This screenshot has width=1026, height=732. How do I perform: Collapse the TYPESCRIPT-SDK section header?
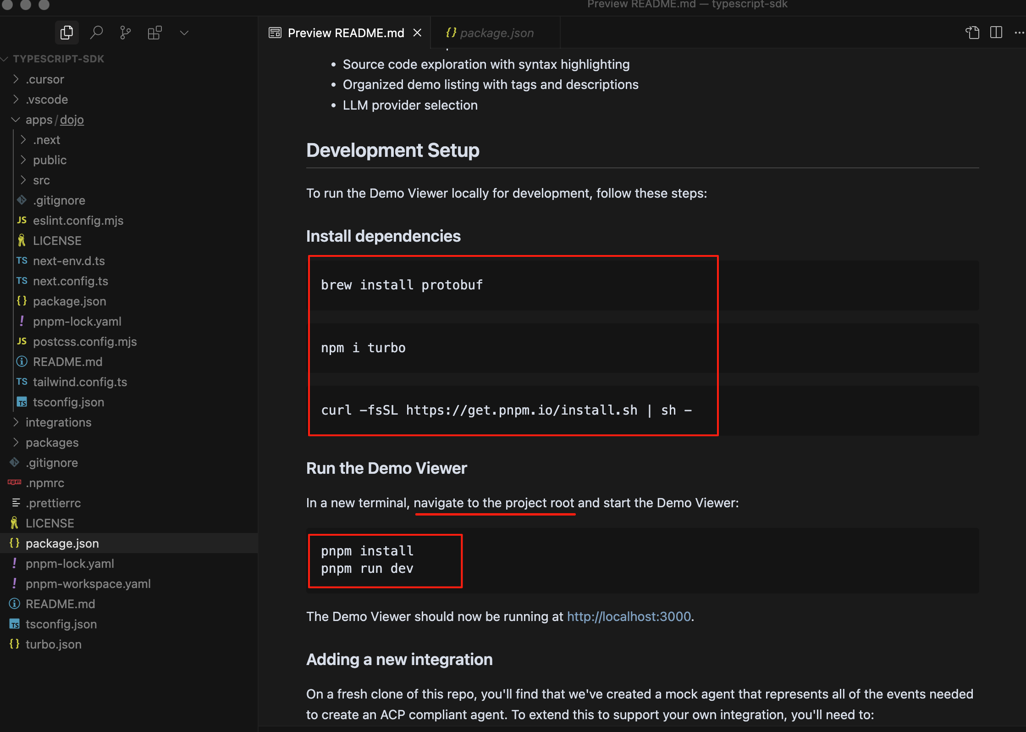(59, 59)
